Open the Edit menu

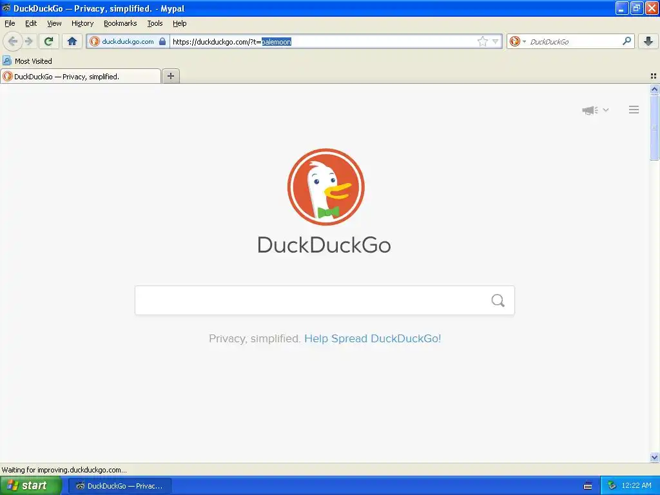31,23
